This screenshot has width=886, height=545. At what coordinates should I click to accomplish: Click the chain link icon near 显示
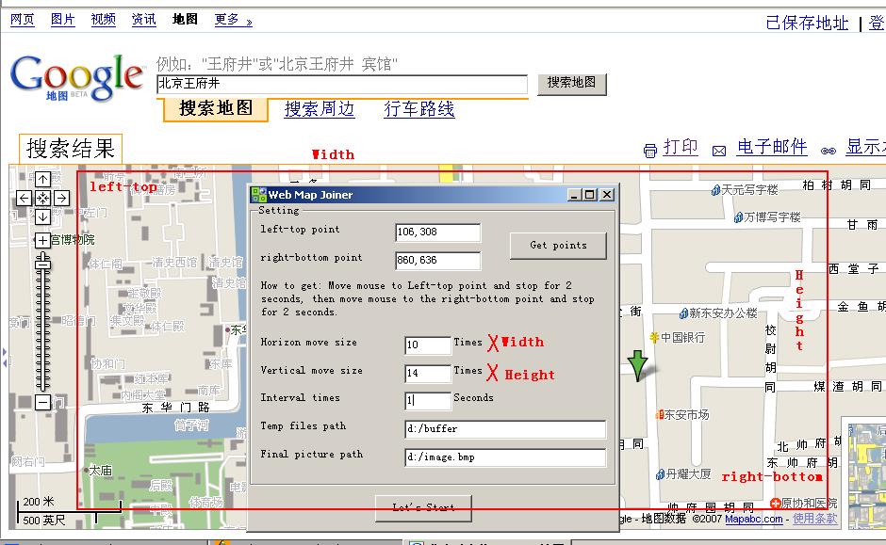pyautogui.click(x=829, y=151)
